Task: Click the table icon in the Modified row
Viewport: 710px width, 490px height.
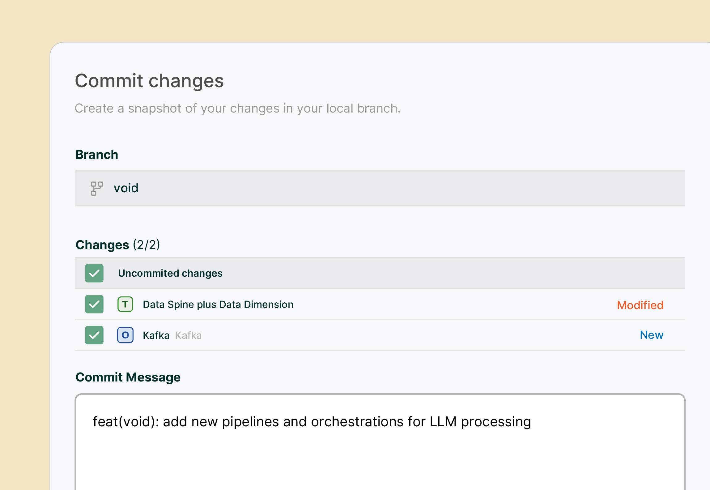Action: [125, 304]
